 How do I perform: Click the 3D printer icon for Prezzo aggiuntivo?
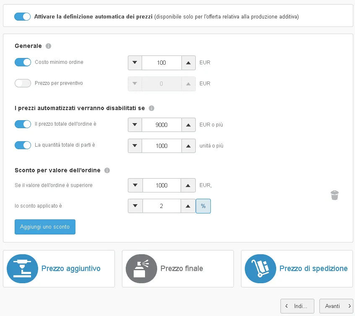(22, 268)
